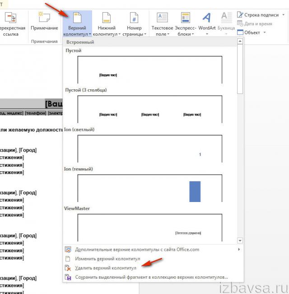This screenshot has height=294, width=289.
Task: Click the gallery scrollbar down arrow
Action: click(240, 241)
